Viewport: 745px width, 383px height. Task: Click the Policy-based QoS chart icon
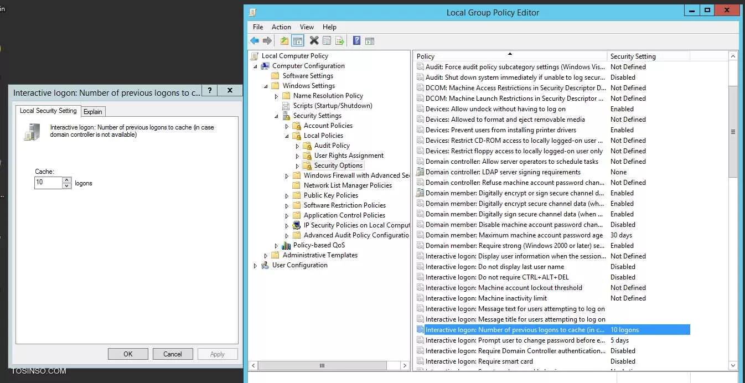click(x=286, y=245)
